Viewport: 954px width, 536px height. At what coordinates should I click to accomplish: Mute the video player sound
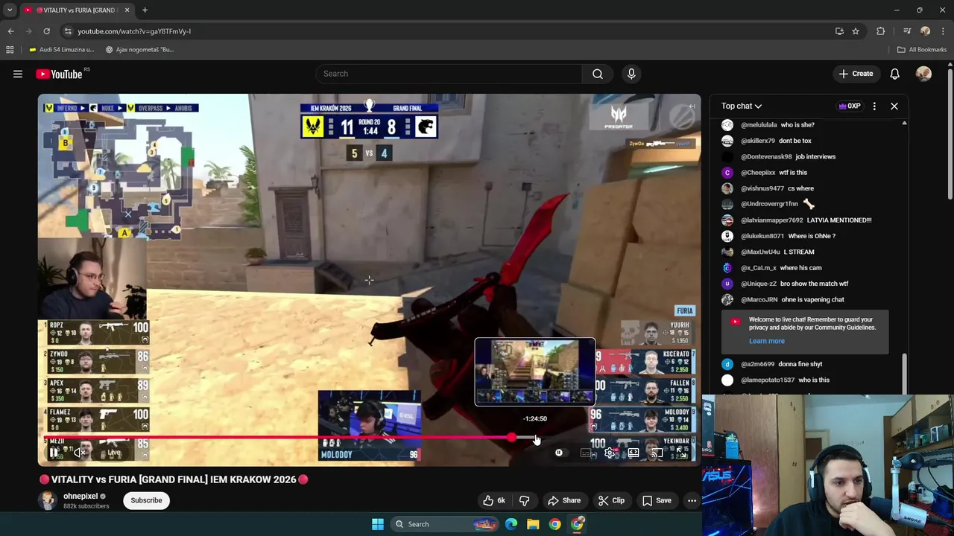pos(79,452)
